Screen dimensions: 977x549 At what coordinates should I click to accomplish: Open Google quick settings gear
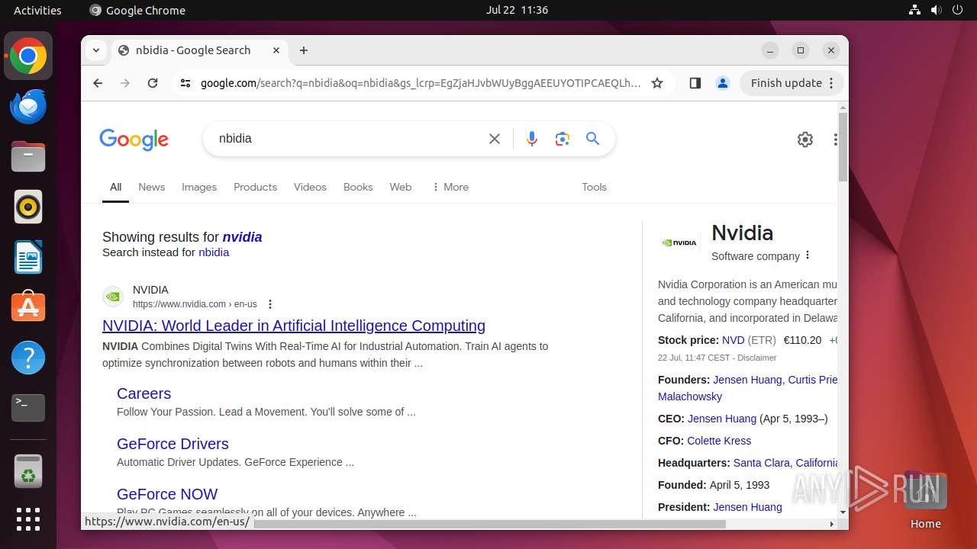tap(805, 140)
